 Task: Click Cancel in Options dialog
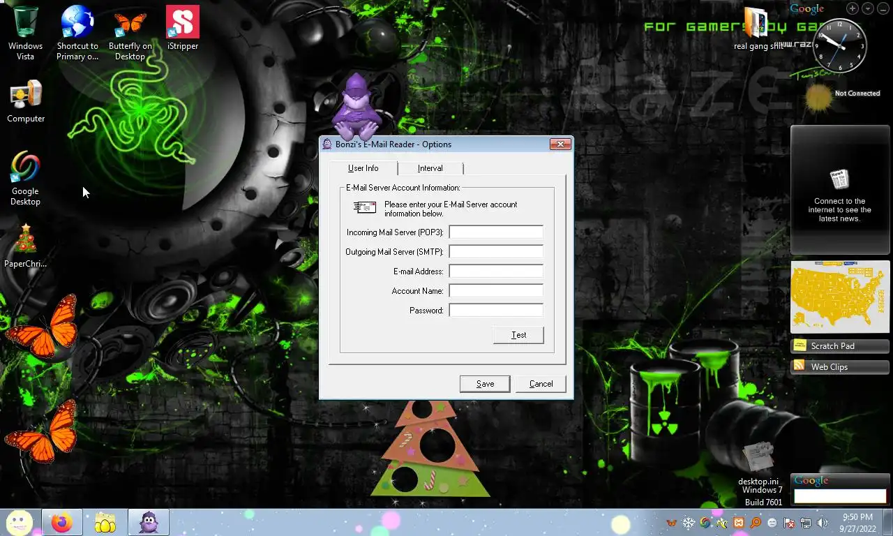click(x=541, y=384)
